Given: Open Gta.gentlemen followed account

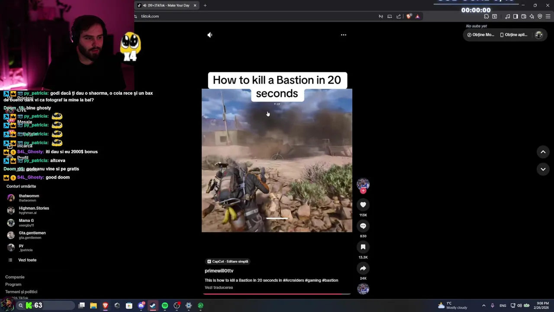Looking at the screenshot, I should (26, 235).
